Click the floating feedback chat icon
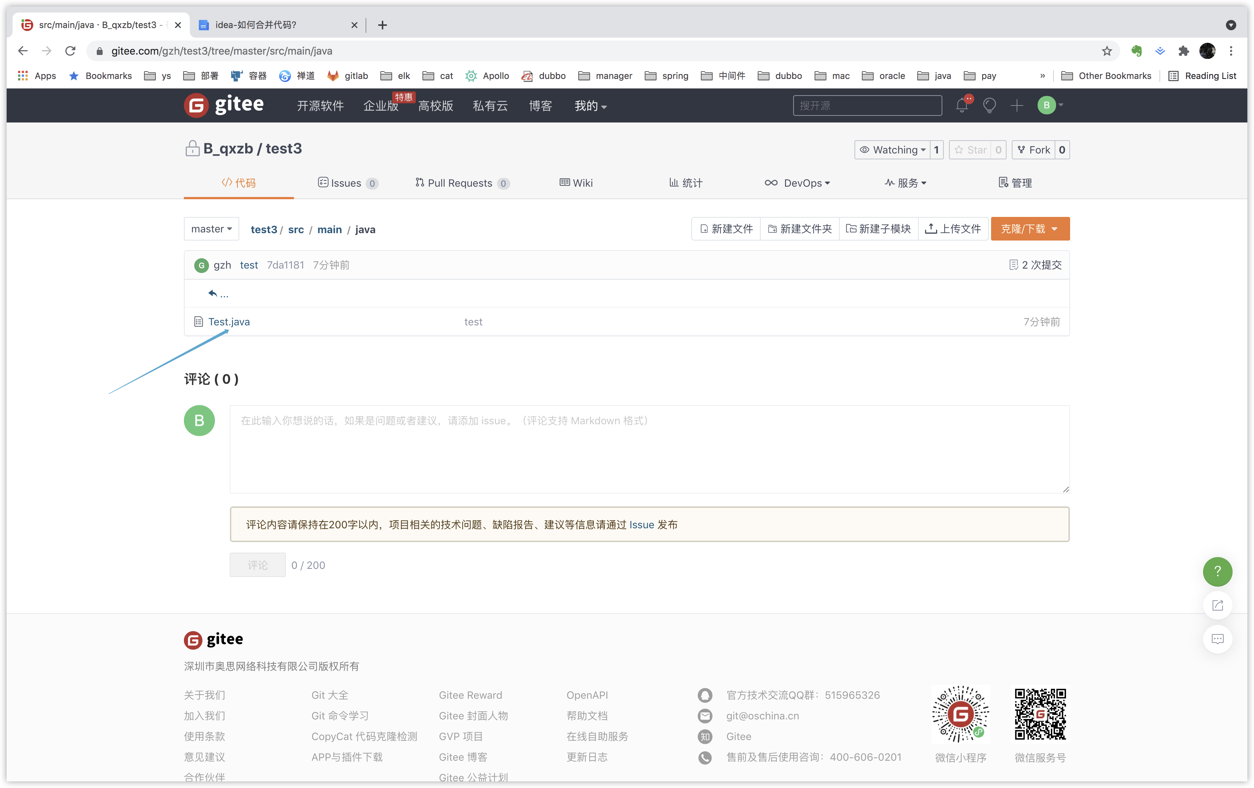1254x788 pixels. click(x=1217, y=639)
